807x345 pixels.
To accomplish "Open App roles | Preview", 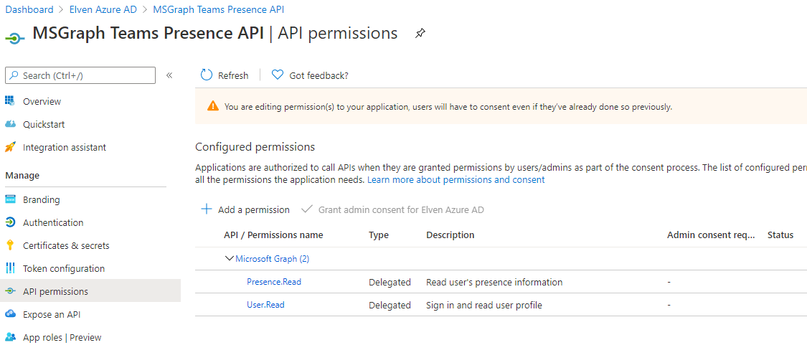I will pos(62,337).
